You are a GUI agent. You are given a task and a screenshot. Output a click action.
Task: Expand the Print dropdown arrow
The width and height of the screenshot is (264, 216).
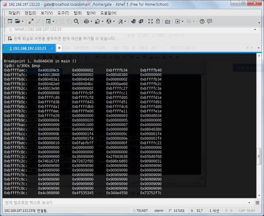(92, 22)
